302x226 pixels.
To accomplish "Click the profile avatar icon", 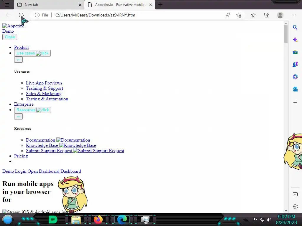I will (x=280, y=15).
